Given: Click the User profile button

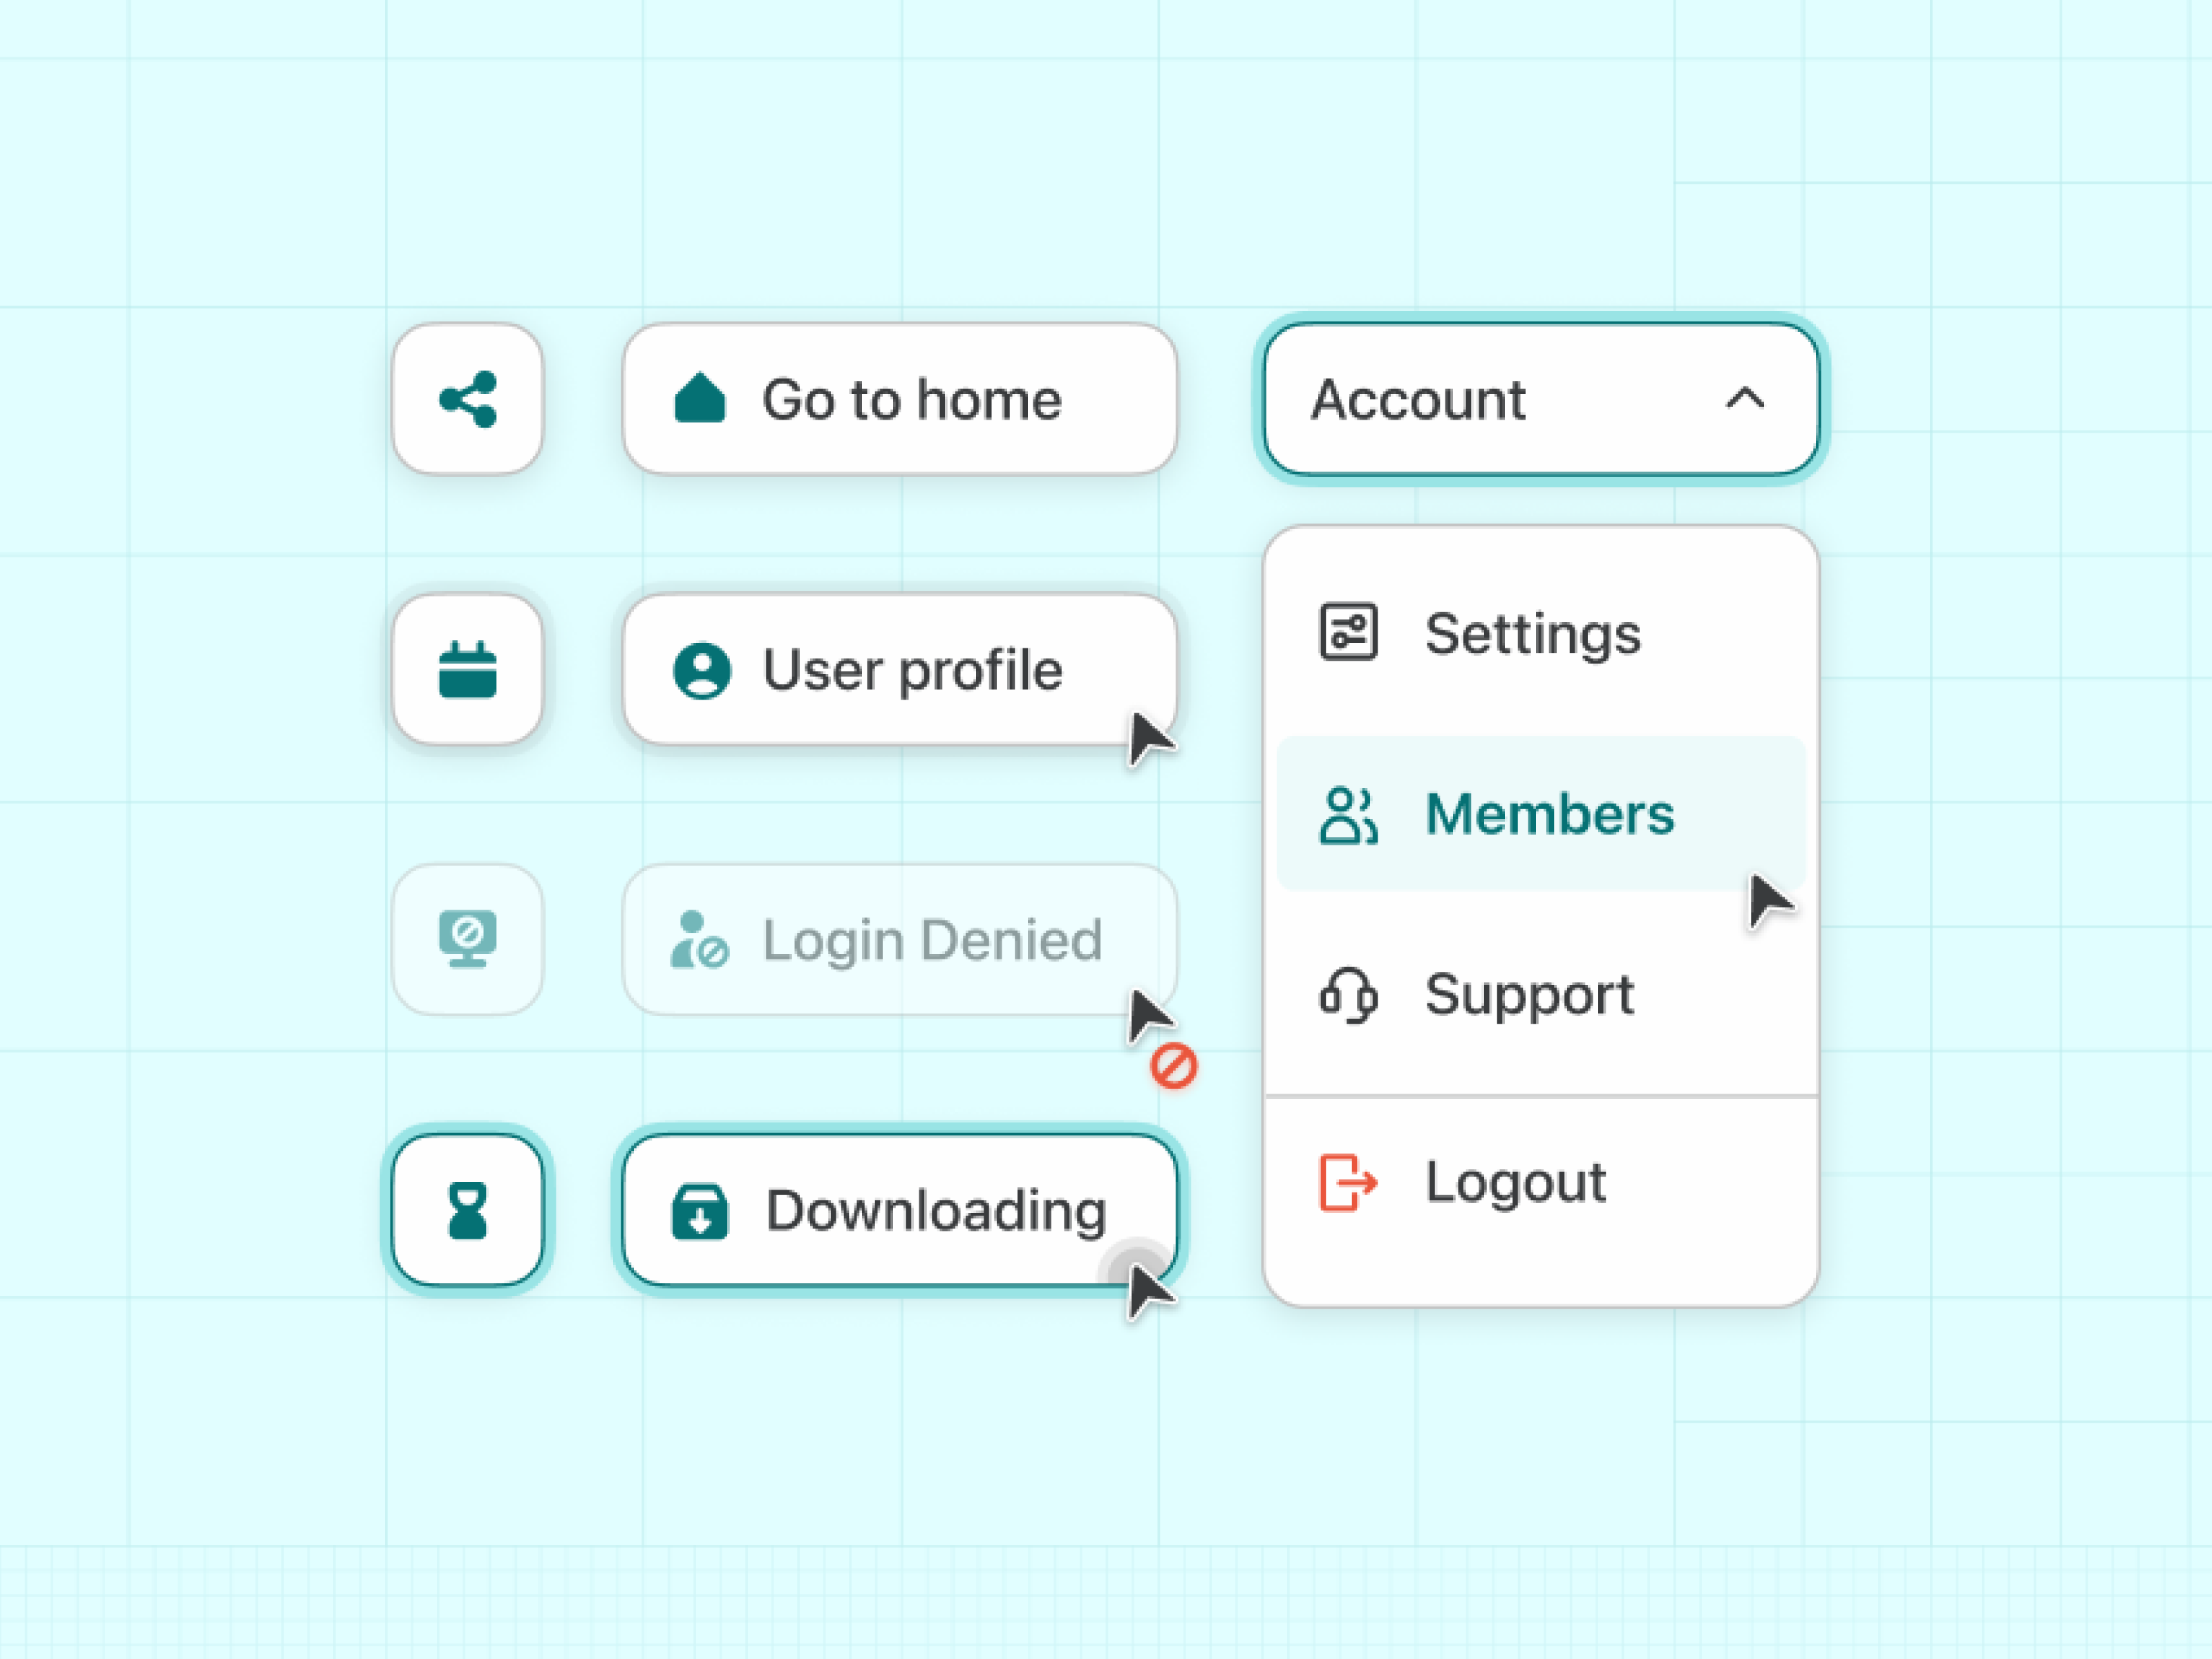Looking at the screenshot, I should (900, 669).
